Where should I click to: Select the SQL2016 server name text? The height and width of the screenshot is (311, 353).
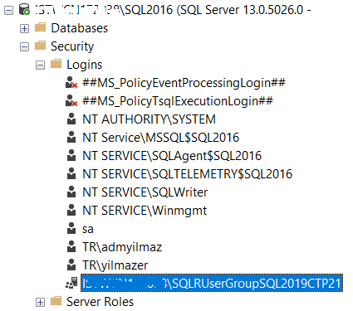coord(174,10)
